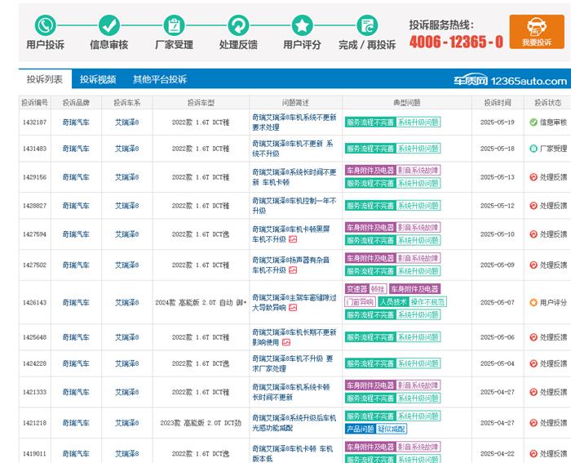Click the image icon in complaint 1427594
Screen dimensions: 571x463
tap(293, 239)
